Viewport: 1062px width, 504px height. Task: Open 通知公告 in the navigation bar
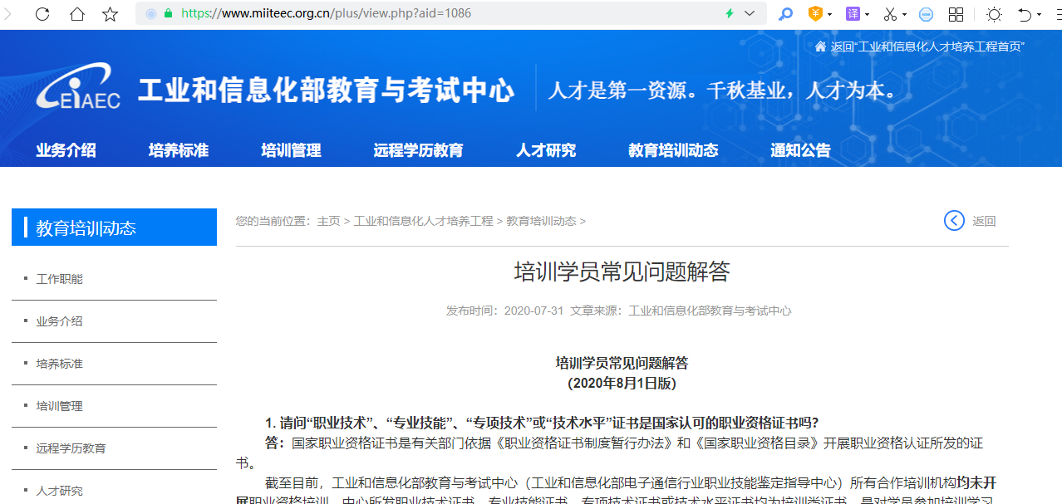pos(800,150)
